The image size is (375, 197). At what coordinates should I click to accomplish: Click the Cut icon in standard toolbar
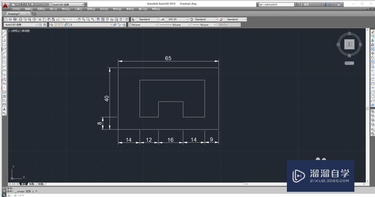[40, 19]
